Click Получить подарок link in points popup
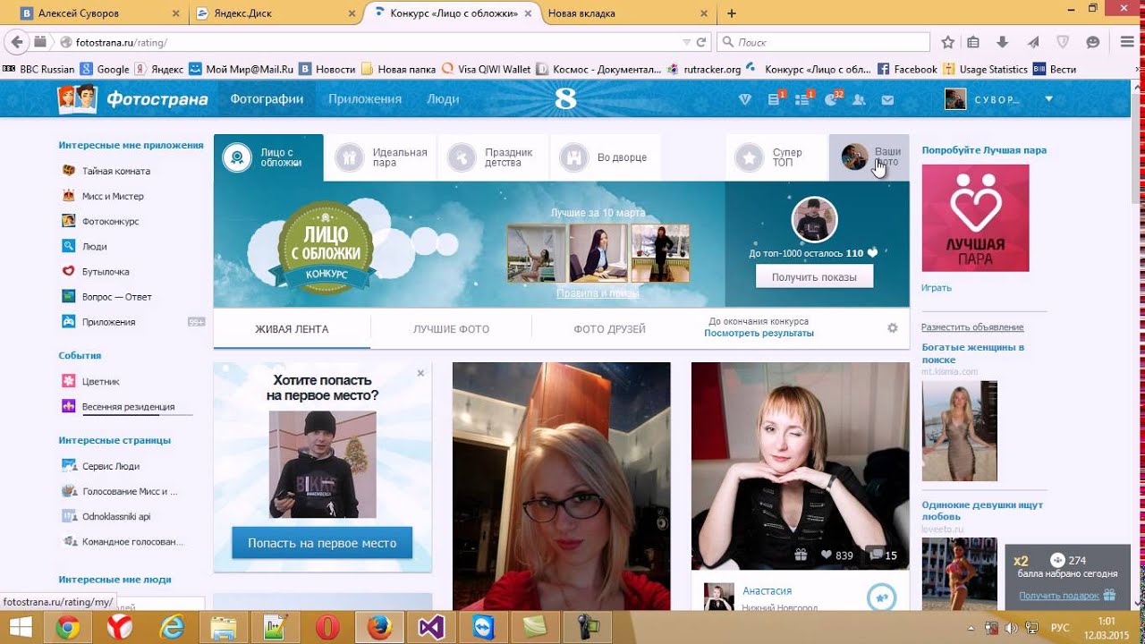This screenshot has width=1145, height=644. [x=1060, y=595]
